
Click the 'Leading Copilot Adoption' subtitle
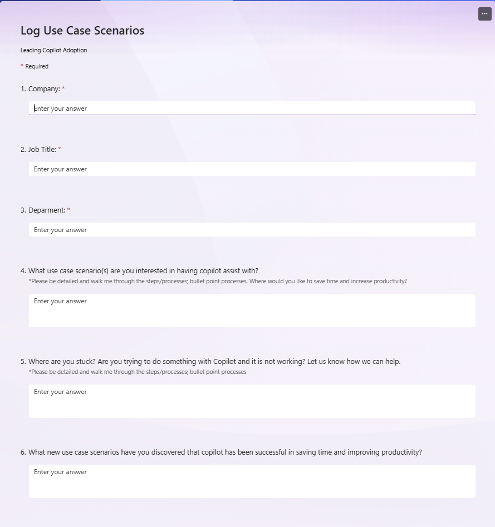click(53, 50)
